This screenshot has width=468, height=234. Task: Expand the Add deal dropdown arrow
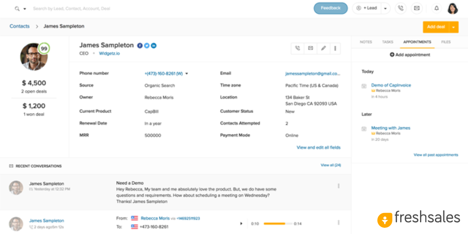coord(454,27)
